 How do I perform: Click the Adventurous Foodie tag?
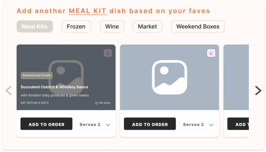[37, 75]
